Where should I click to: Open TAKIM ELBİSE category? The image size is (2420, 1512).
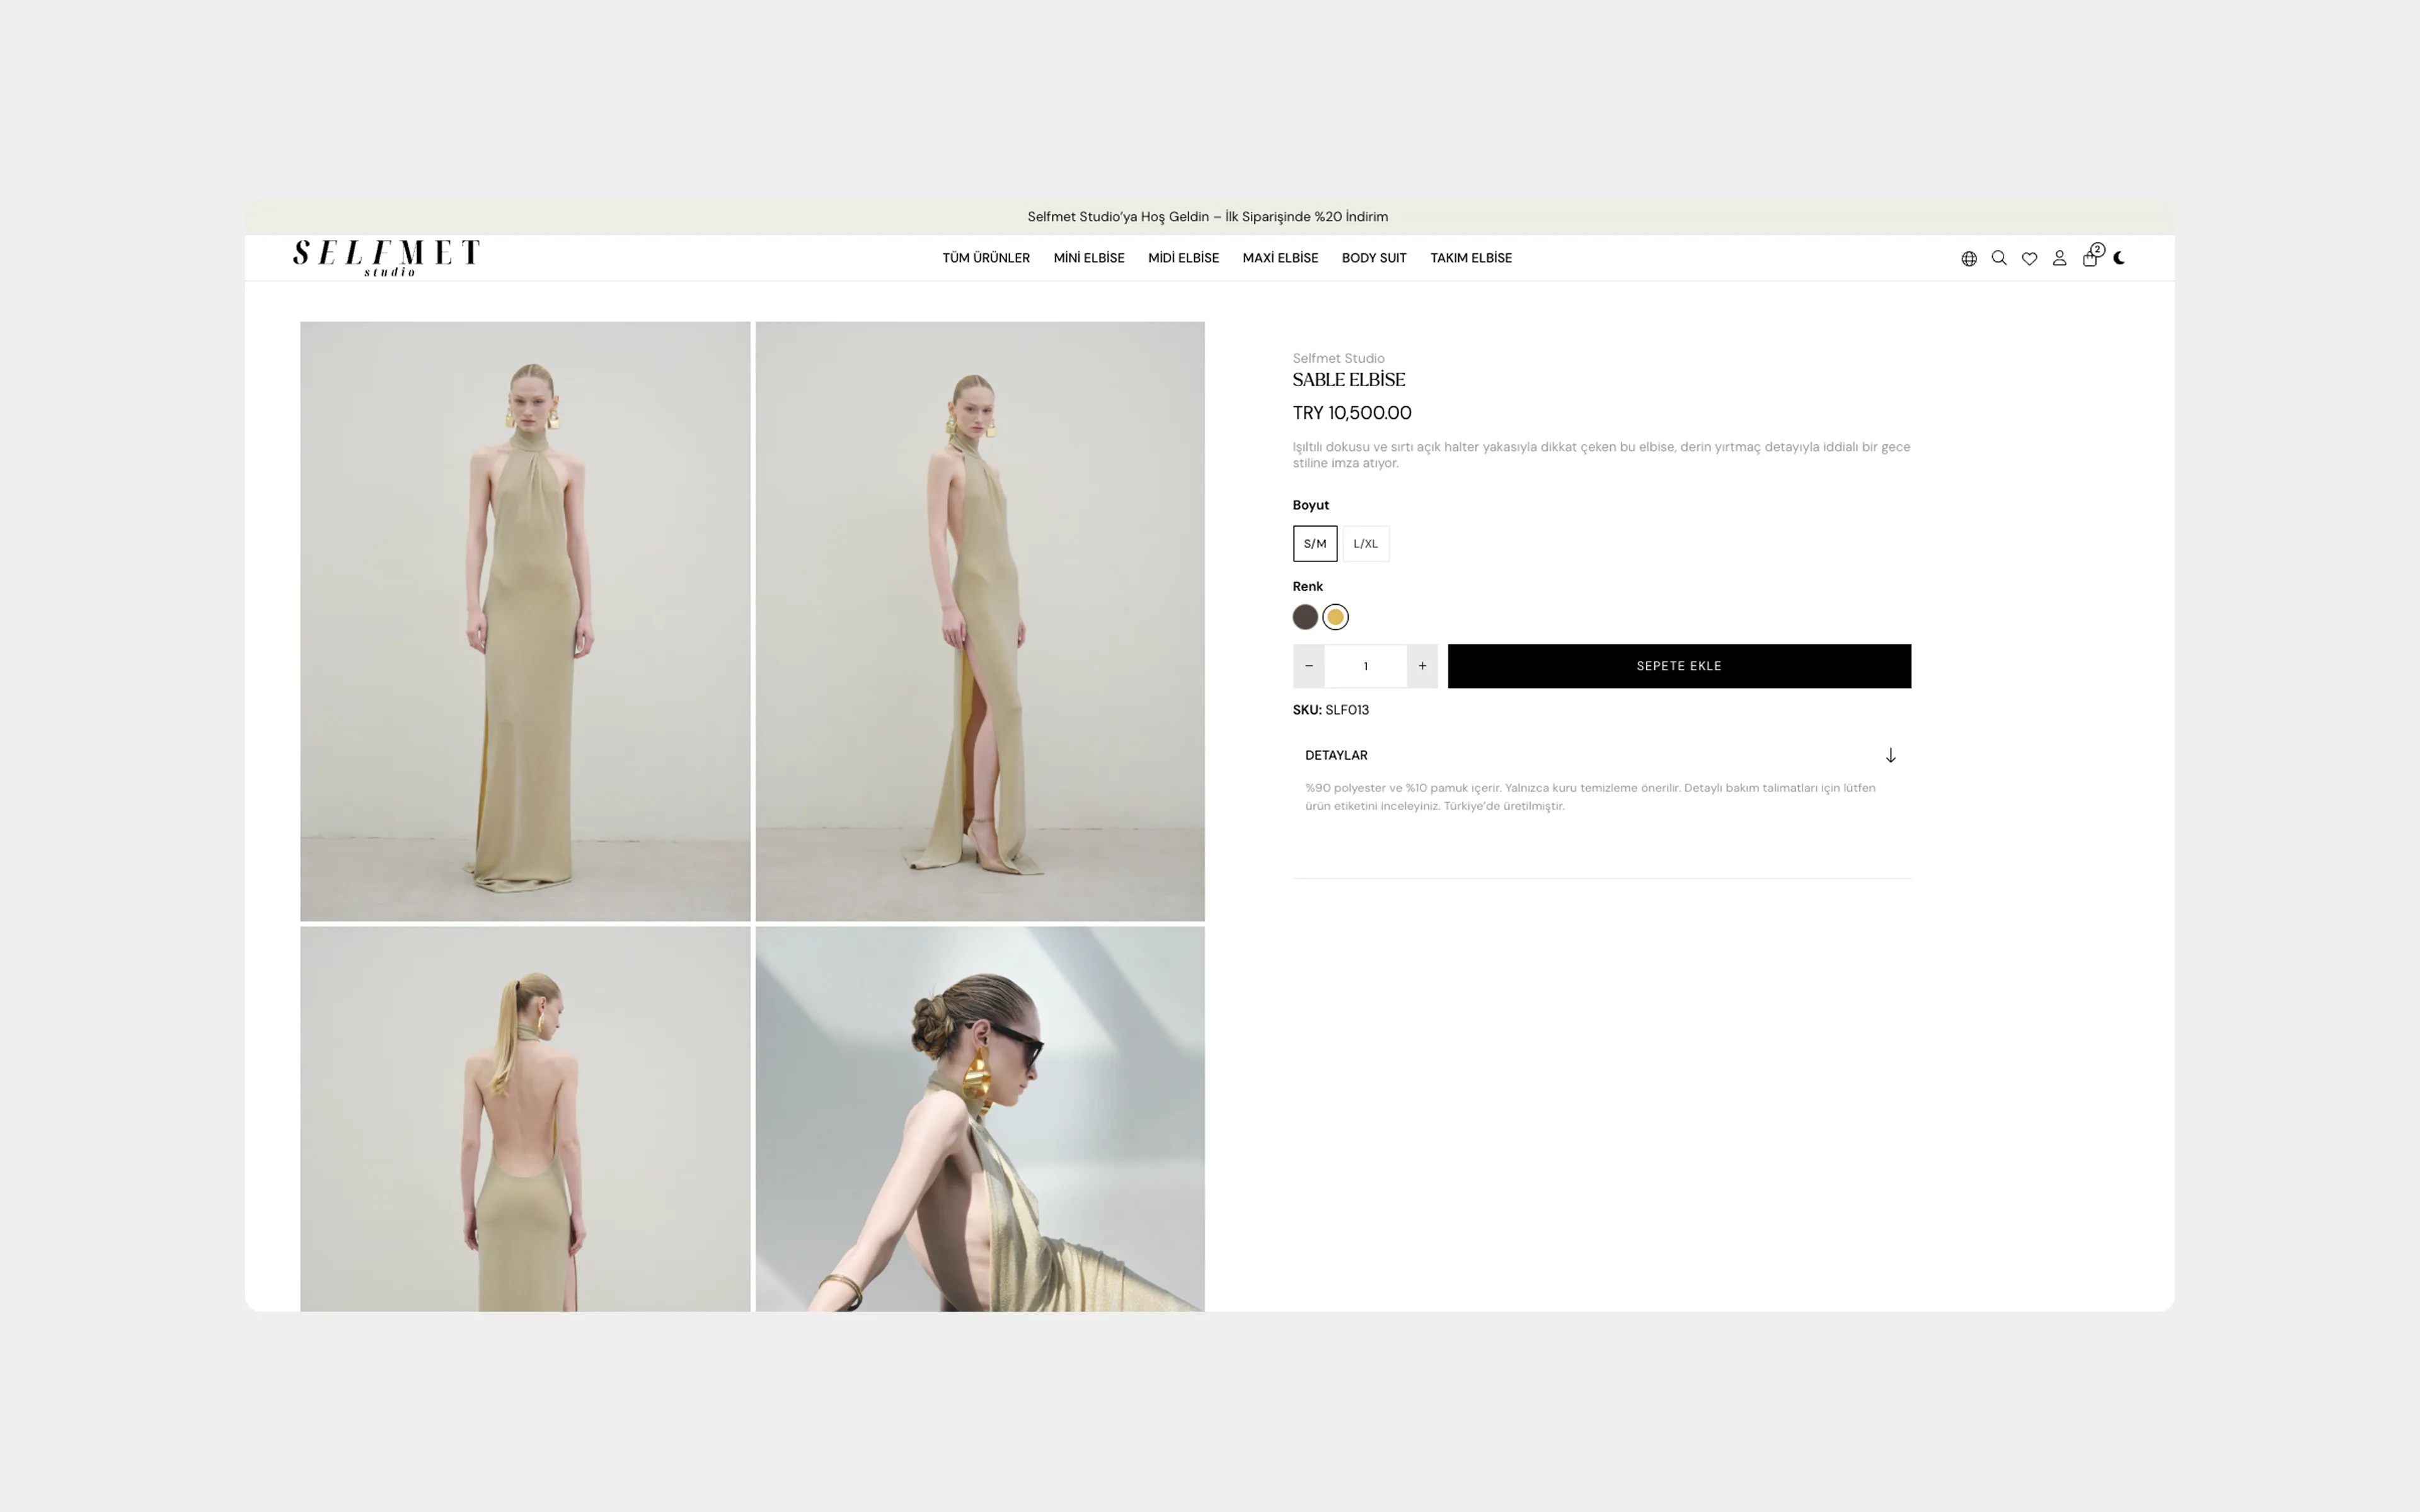click(1470, 258)
